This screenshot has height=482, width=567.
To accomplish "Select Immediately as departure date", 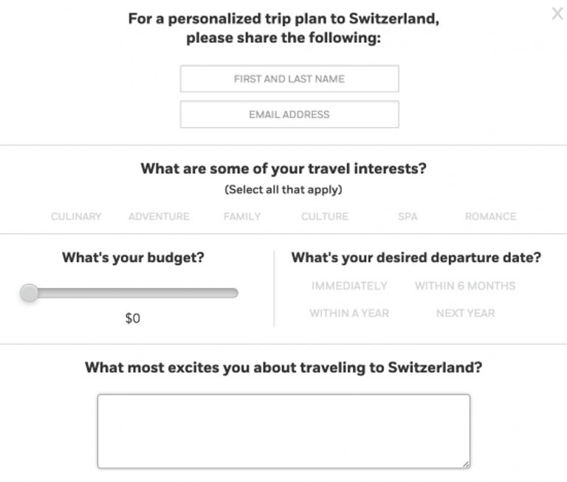I will [349, 286].
